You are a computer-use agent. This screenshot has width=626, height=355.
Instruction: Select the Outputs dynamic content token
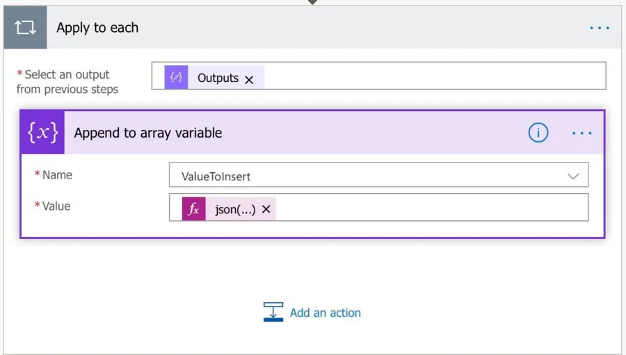point(218,78)
